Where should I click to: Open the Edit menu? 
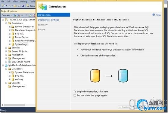8,2
